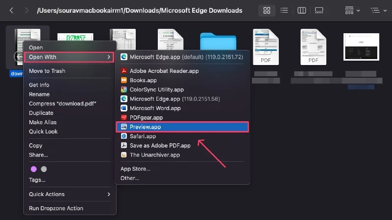Switch to column view
The height and width of the screenshot is (220, 392).
[302, 10]
